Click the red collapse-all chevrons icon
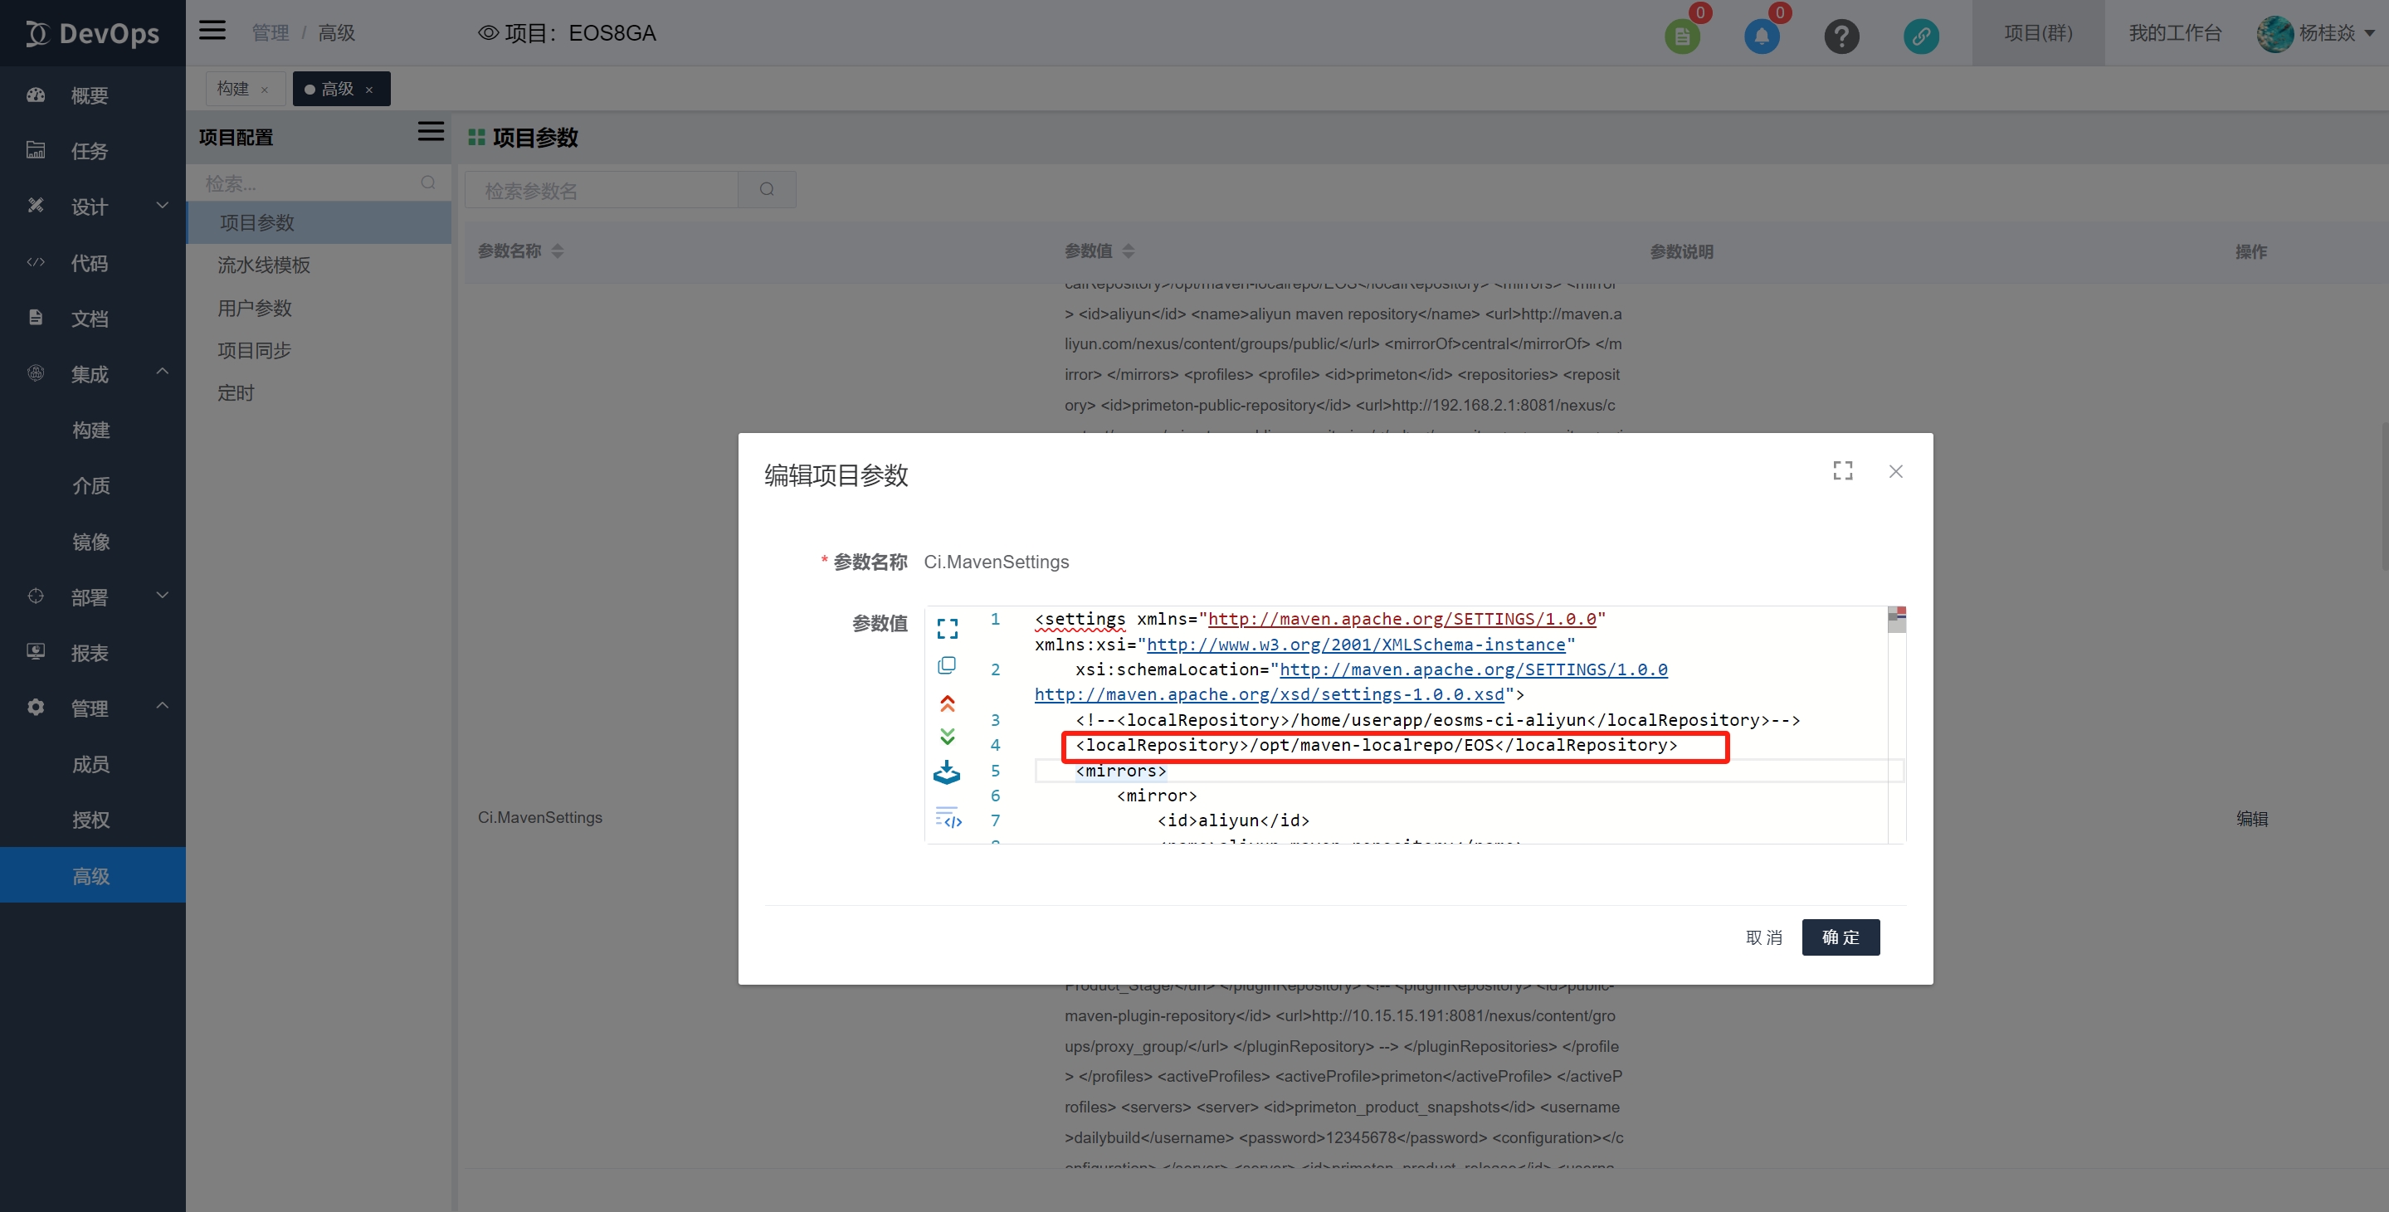Screen dimensions: 2389x1212 pos(947,703)
